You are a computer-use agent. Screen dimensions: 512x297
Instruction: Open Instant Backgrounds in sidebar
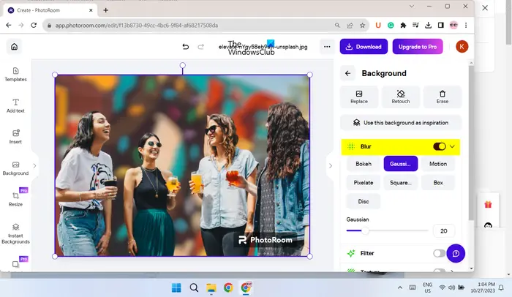coord(15,233)
